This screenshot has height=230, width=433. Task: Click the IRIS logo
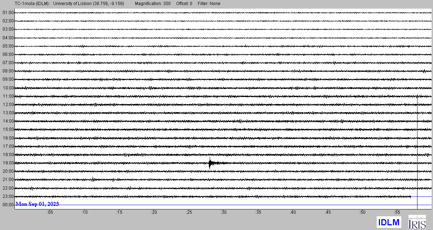click(417, 221)
